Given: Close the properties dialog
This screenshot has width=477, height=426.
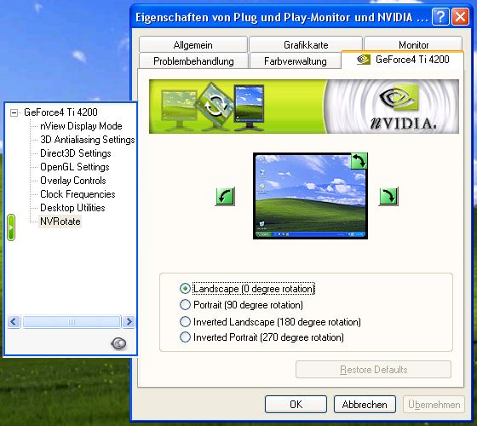Looking at the screenshot, I should [460, 16].
